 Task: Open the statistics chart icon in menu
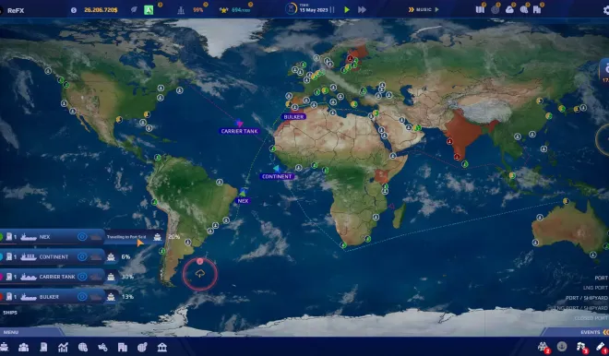coord(63,347)
